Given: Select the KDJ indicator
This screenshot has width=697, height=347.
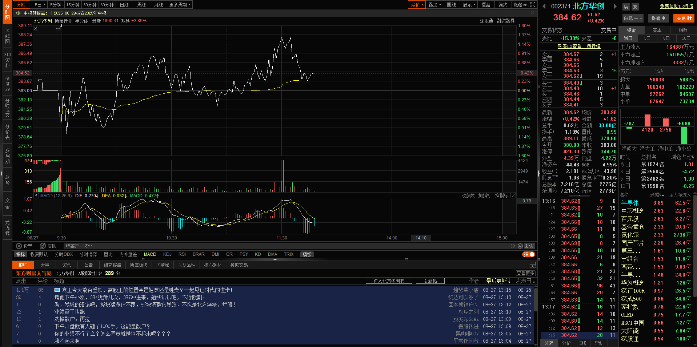Looking at the screenshot, I should click(x=167, y=254).
